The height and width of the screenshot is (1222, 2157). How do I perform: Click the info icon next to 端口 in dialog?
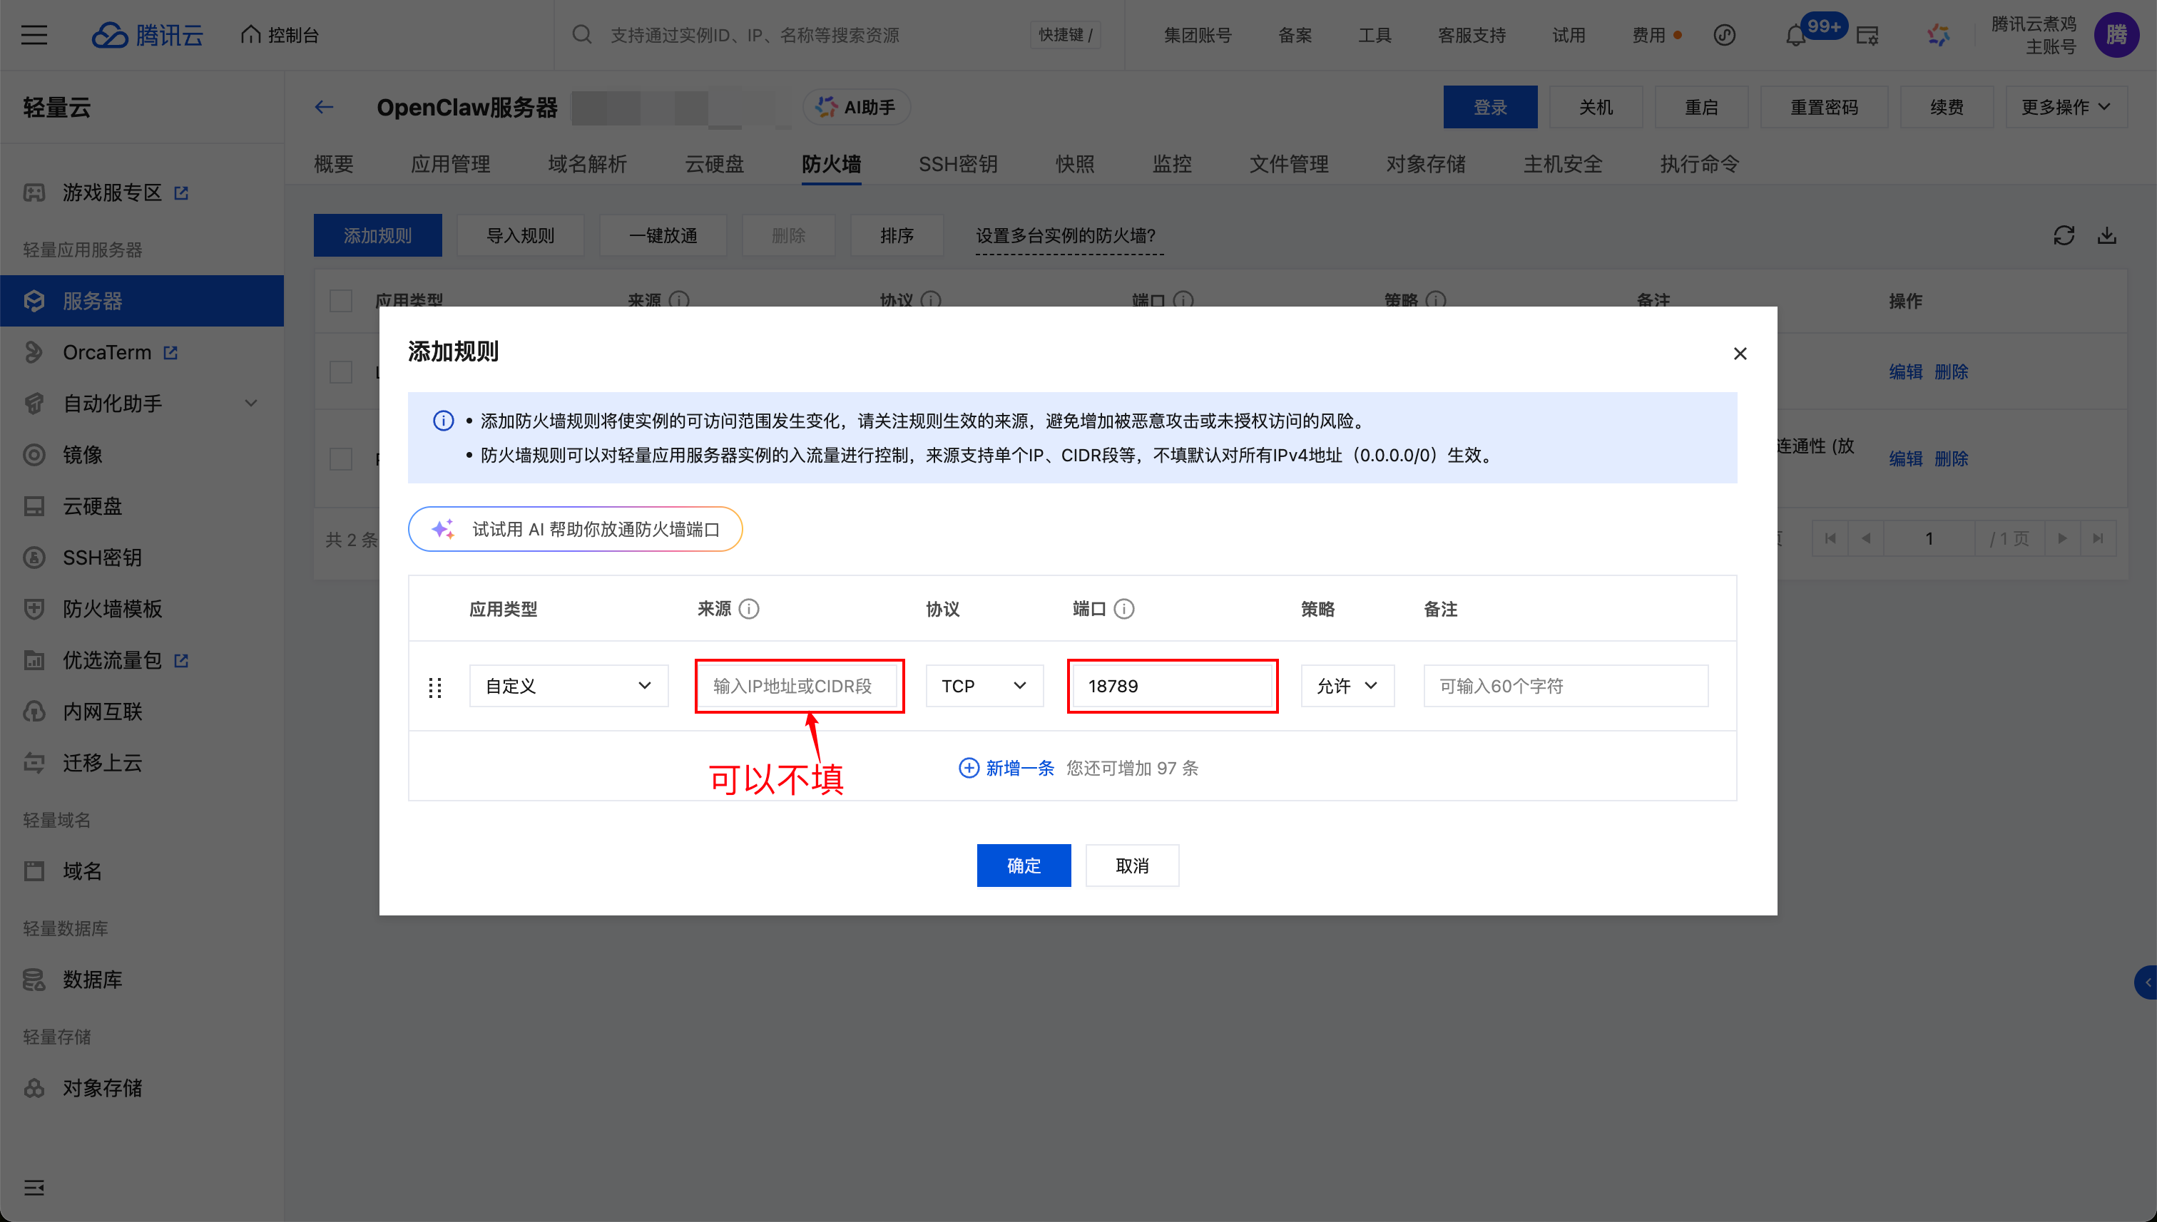(x=1123, y=610)
